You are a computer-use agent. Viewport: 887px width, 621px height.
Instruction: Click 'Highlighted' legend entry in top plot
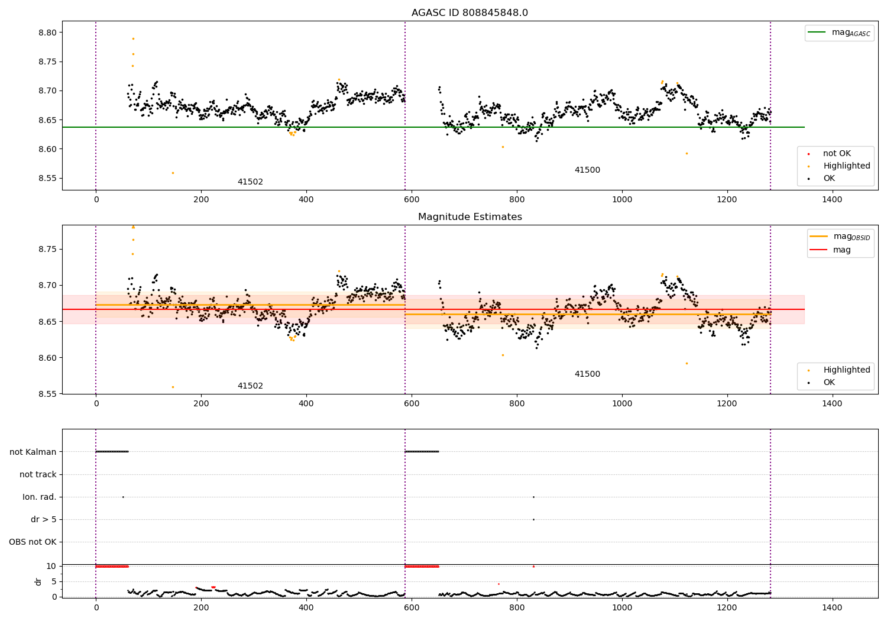point(847,166)
